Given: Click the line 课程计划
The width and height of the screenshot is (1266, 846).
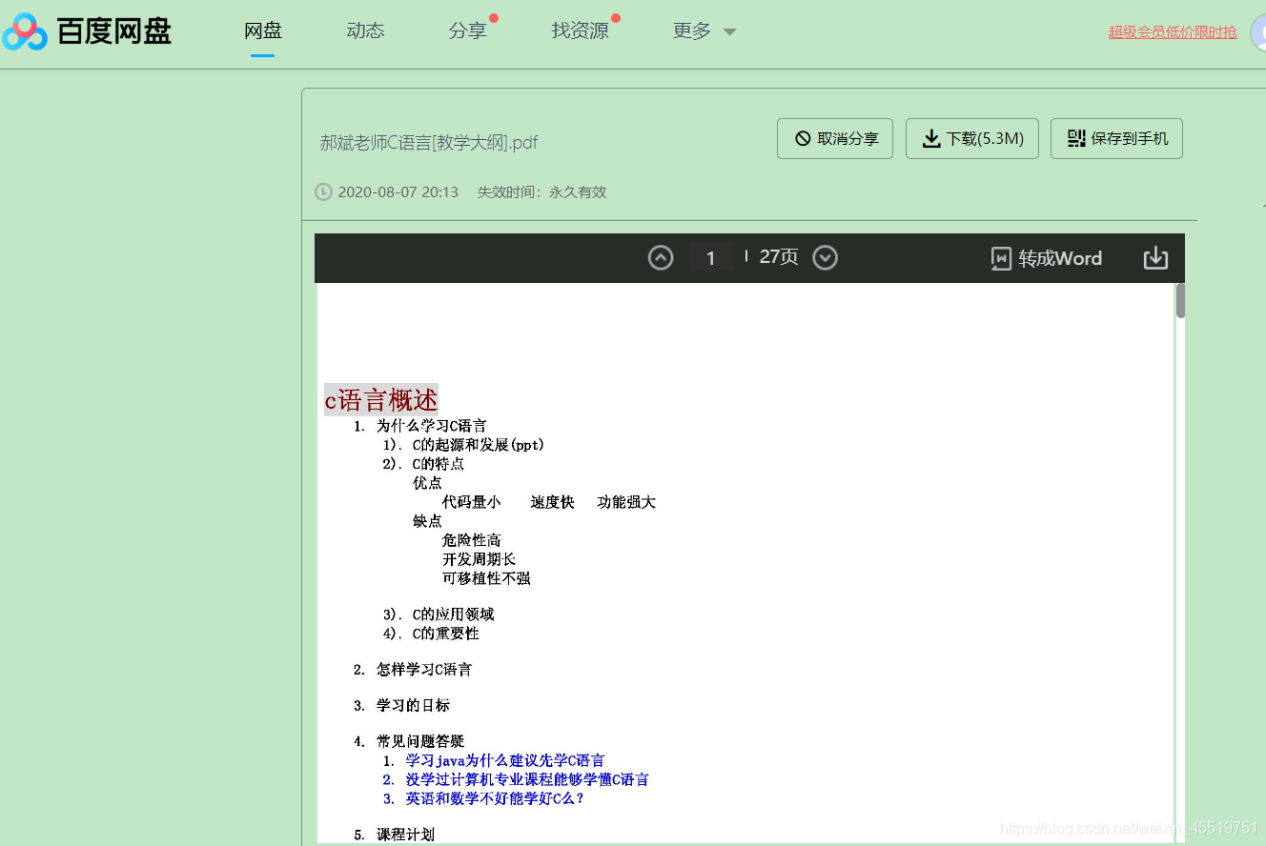Looking at the screenshot, I should tap(405, 835).
